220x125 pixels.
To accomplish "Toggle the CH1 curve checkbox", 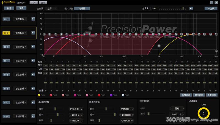I will click(39, 95).
